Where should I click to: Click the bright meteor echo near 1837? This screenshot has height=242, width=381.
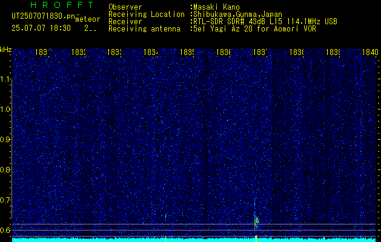tap(256, 222)
